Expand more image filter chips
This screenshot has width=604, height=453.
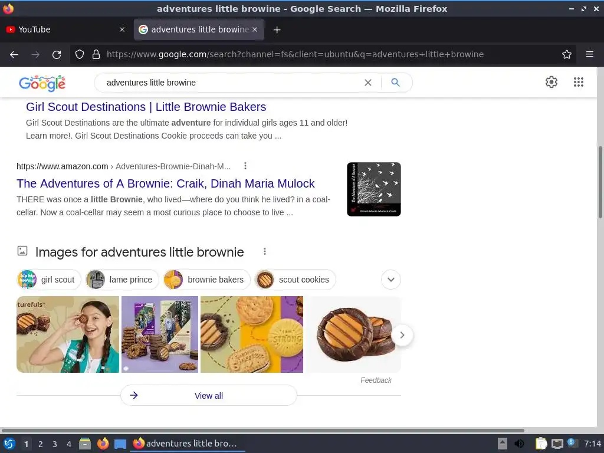pyautogui.click(x=391, y=280)
